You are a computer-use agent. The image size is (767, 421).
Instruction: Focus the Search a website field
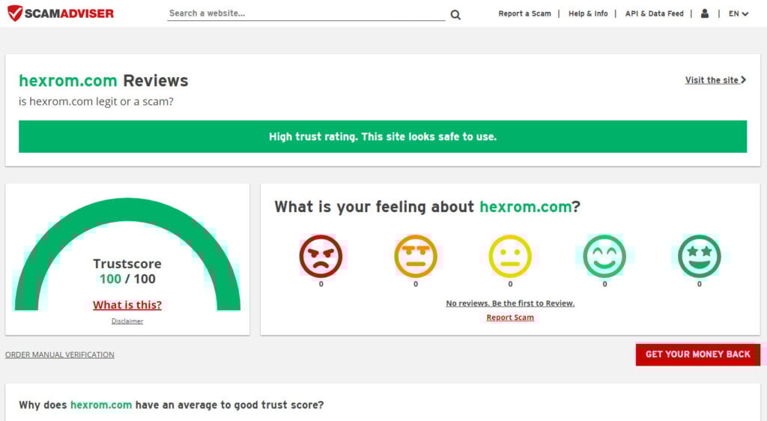(306, 13)
